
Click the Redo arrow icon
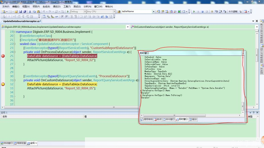coord(50,12)
